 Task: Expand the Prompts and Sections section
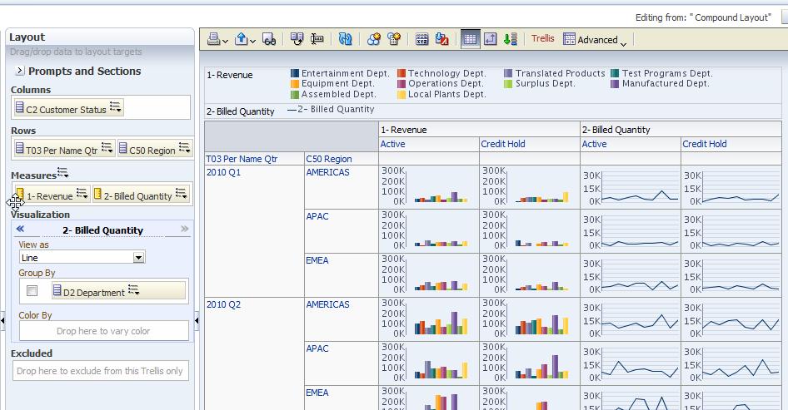tap(20, 71)
